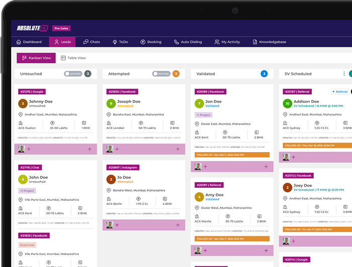This screenshot has width=352, height=267.
Task: Click ACX Berlin building icon
Action: tap(109, 199)
